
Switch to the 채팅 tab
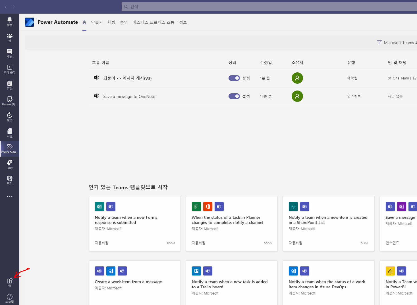pyautogui.click(x=111, y=22)
